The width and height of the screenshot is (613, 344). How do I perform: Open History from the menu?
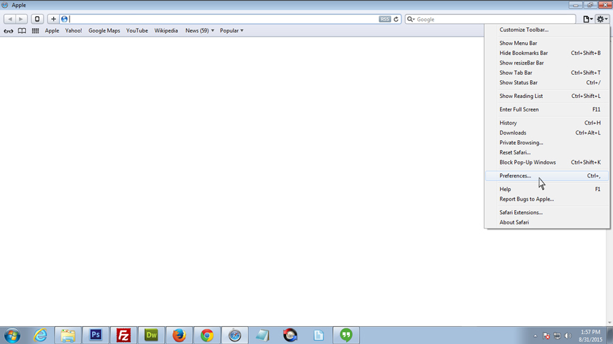click(547, 123)
